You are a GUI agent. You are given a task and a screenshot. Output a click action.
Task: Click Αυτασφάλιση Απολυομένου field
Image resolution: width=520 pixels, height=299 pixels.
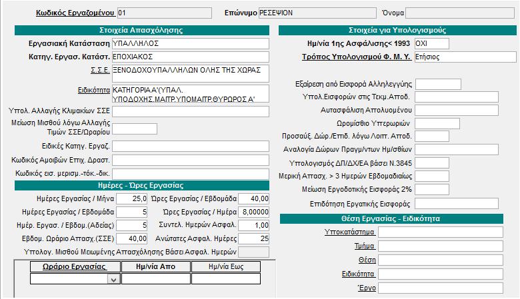click(457, 111)
